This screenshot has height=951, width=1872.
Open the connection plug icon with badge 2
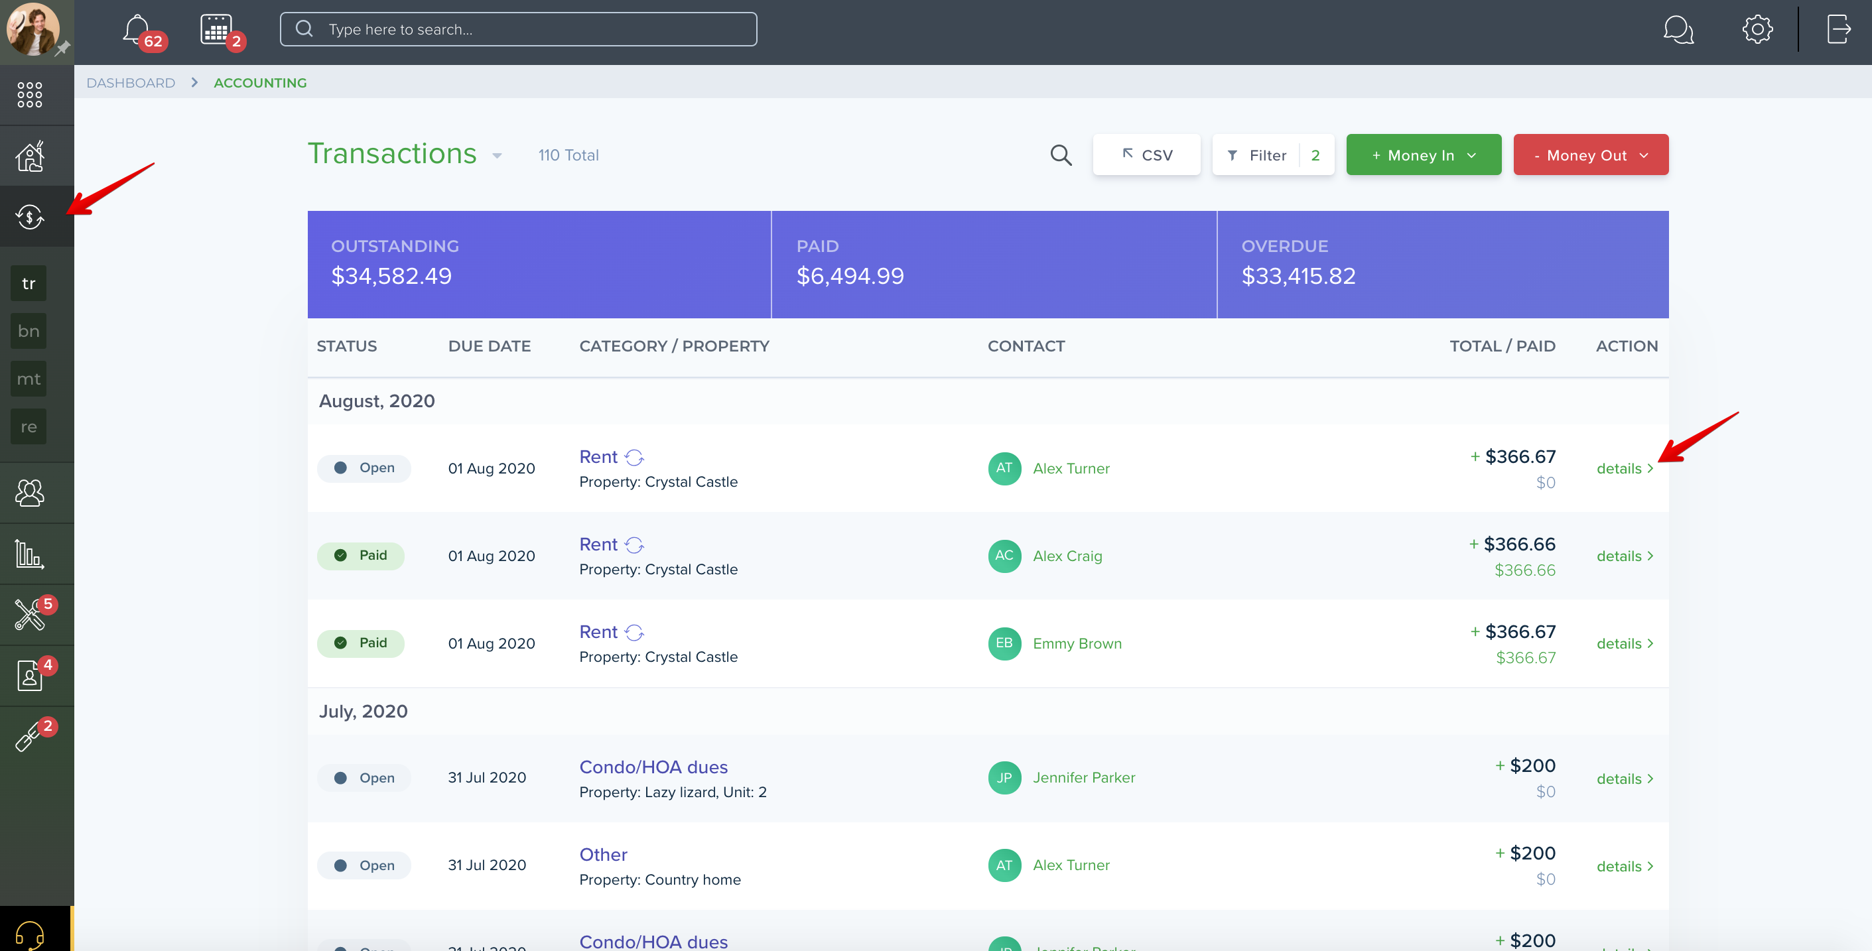point(30,737)
